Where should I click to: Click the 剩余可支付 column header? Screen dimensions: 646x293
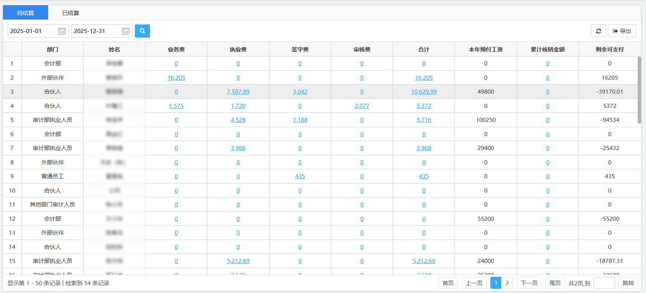coord(609,49)
